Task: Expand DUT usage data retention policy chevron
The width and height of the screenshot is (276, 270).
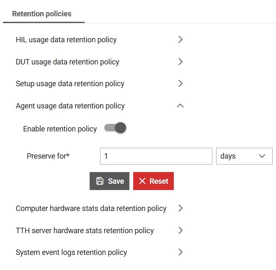Action: click(x=180, y=62)
